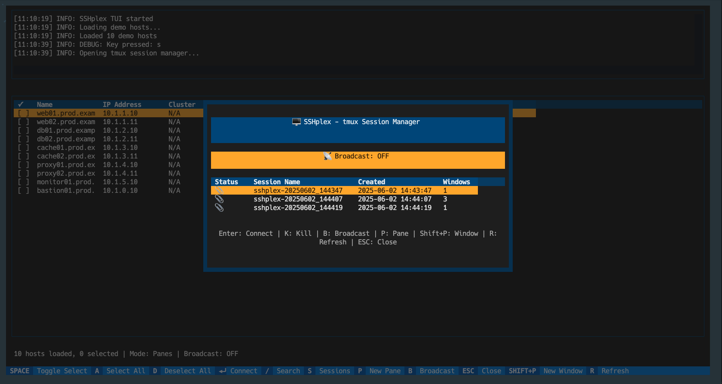The height and width of the screenshot is (384, 722).
Task: Click Sessions in footer bar
Action: (335, 371)
